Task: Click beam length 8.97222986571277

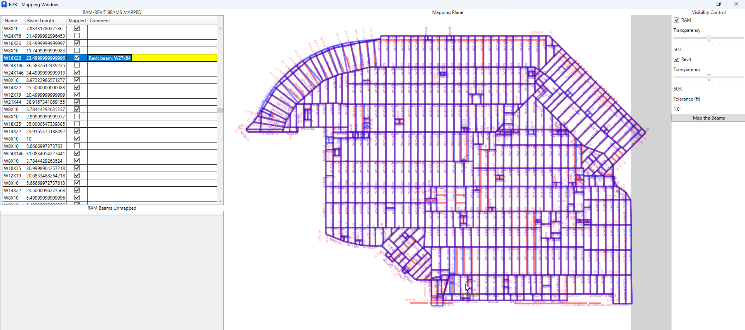Action: (46, 80)
